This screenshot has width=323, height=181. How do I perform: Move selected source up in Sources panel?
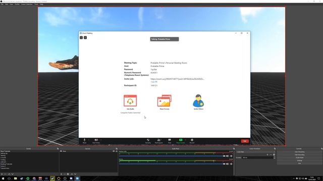click(72, 174)
